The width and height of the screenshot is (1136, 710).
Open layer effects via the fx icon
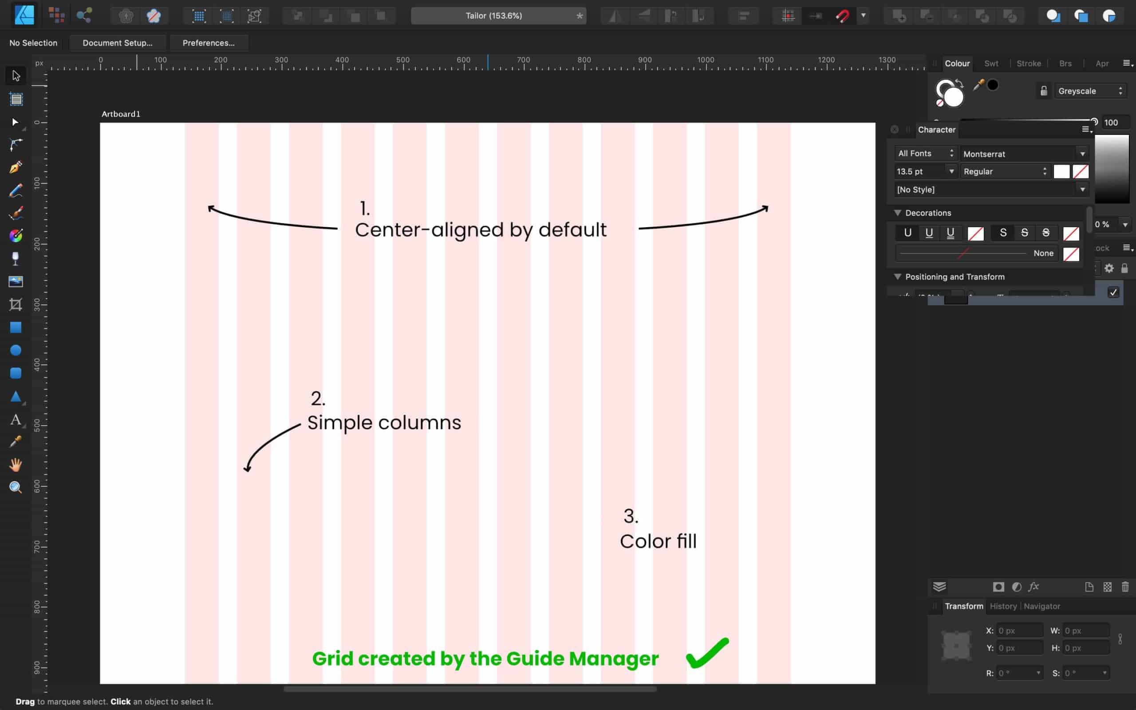(1033, 587)
